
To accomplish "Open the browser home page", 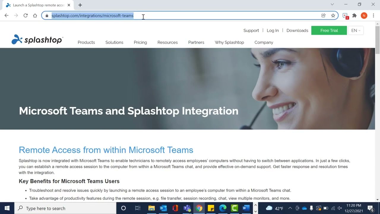I will pos(35,15).
